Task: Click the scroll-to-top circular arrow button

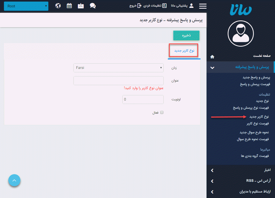Action: point(14,180)
